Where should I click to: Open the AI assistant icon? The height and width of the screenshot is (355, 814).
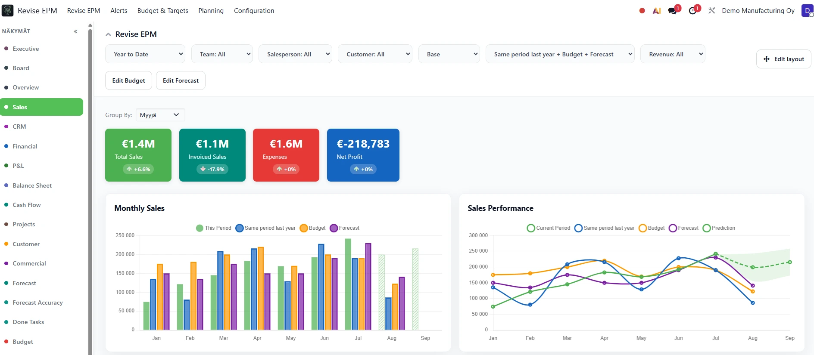pyautogui.click(x=657, y=11)
